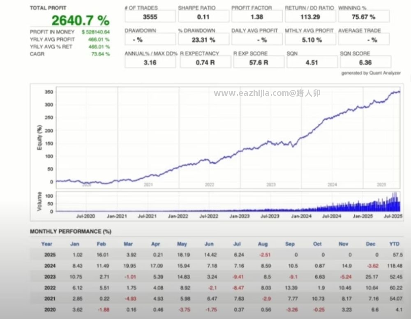Click the profit factor value 1.38
Viewport: 411px width, 319px height.
pos(257,17)
